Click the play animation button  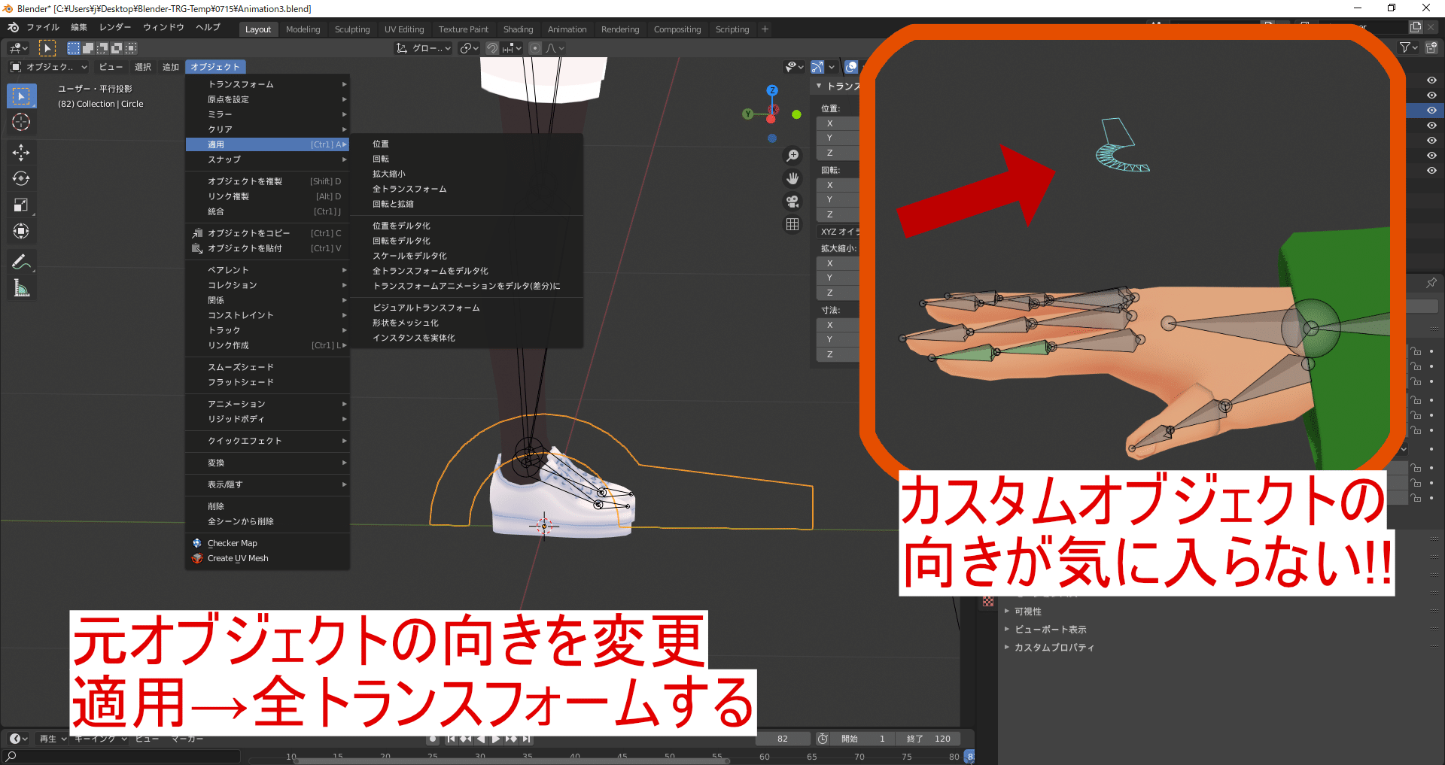tap(496, 739)
